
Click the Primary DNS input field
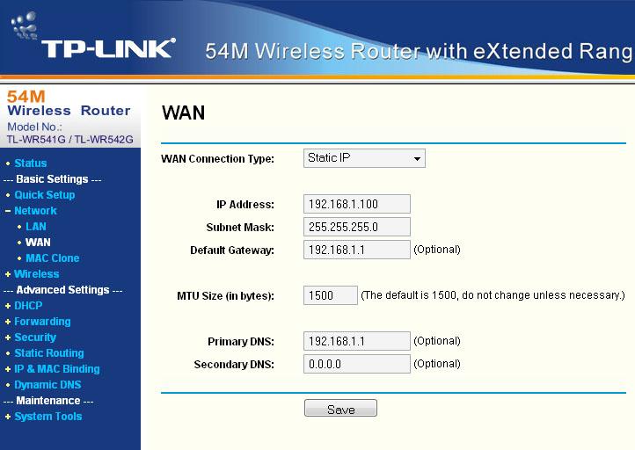click(357, 341)
